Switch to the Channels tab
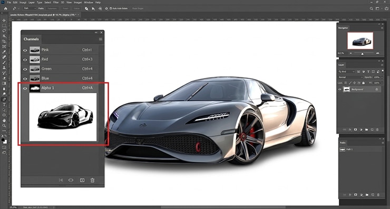The image size is (390, 209). click(x=31, y=39)
